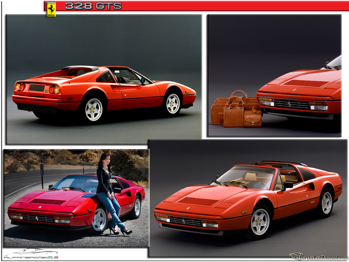
Task: Click the '328 GTS' title text
Action: 93,6
